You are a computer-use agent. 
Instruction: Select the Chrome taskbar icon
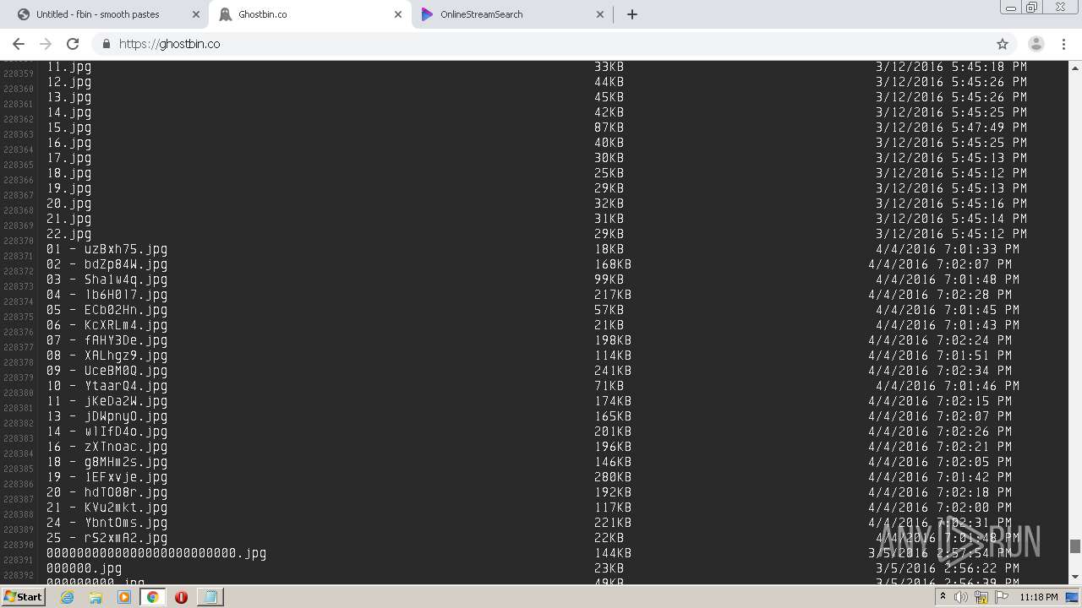click(x=152, y=597)
